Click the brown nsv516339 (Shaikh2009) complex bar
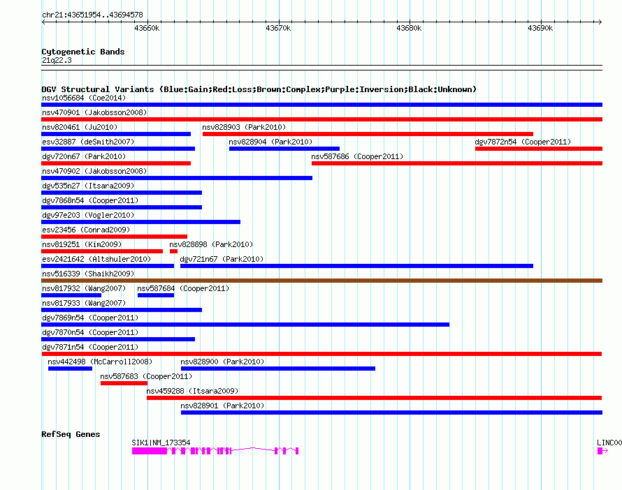 pos(321,281)
